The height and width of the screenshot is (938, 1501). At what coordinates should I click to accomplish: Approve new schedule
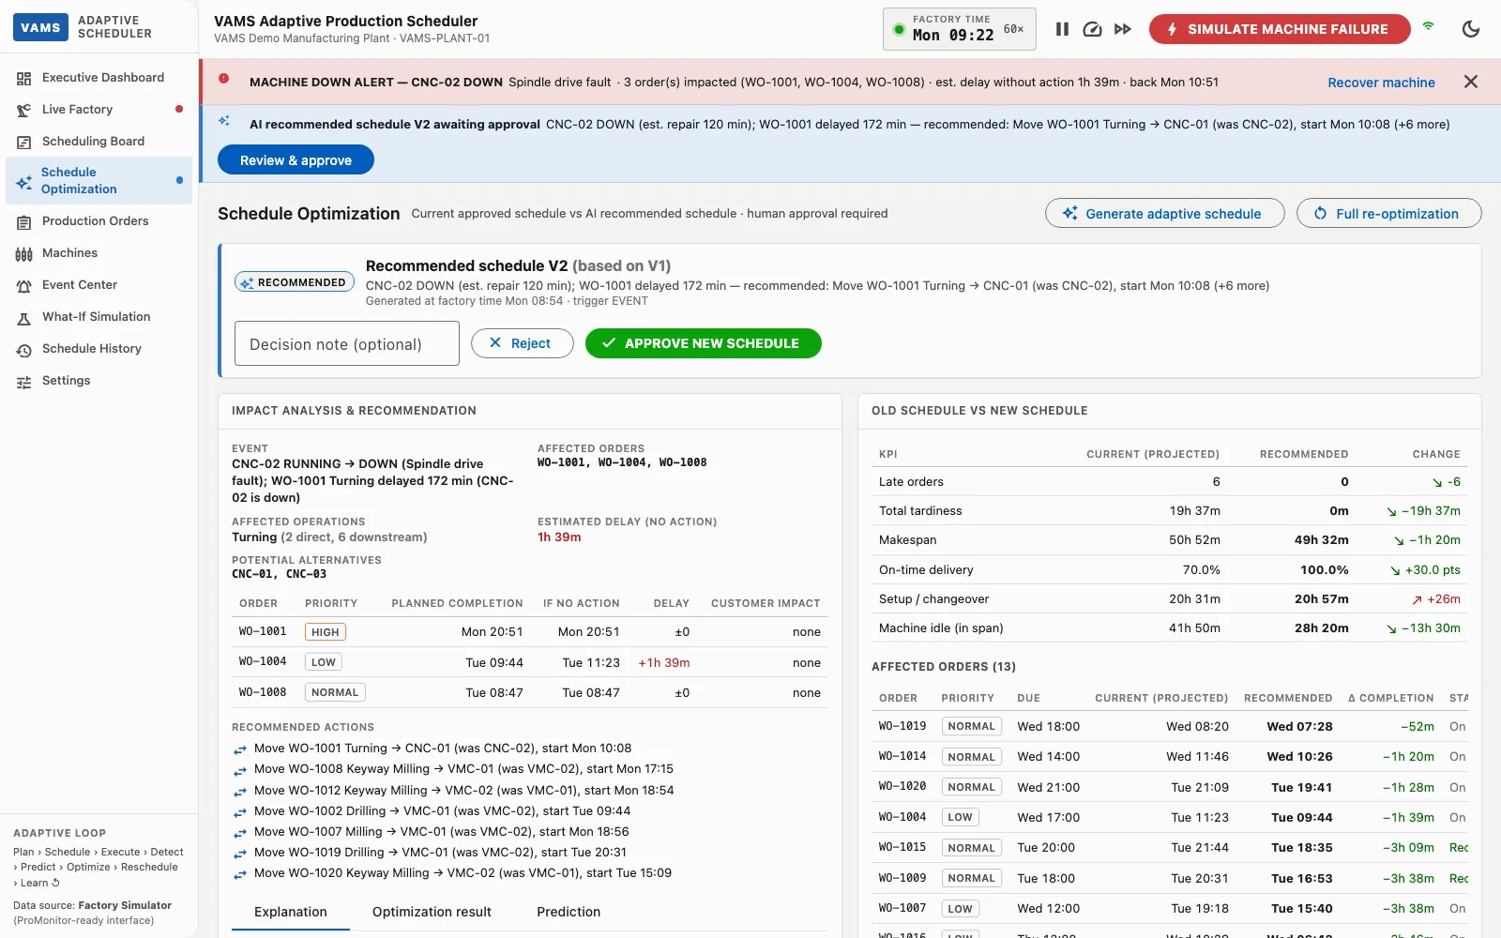(x=703, y=343)
